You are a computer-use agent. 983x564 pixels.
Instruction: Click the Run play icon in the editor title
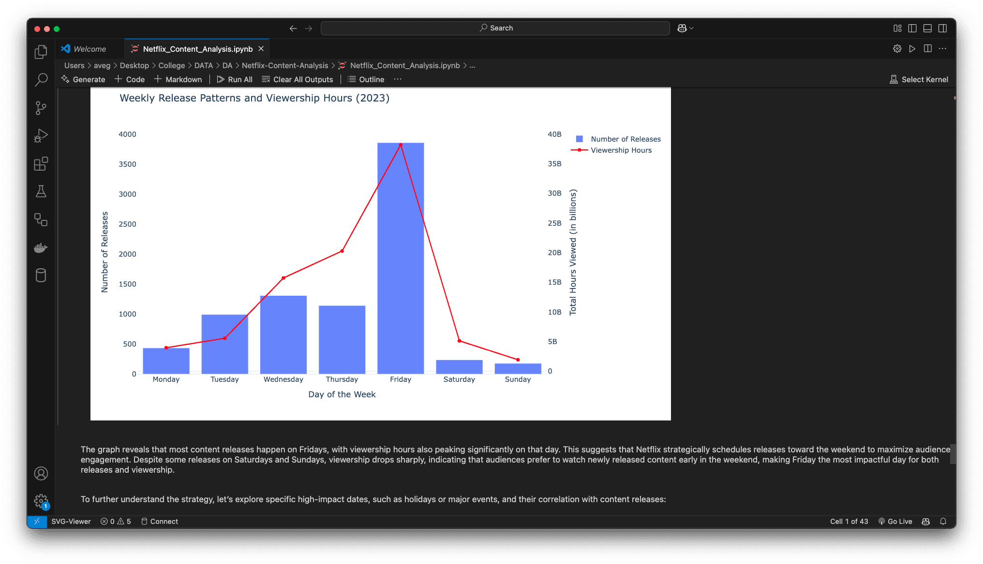912,49
